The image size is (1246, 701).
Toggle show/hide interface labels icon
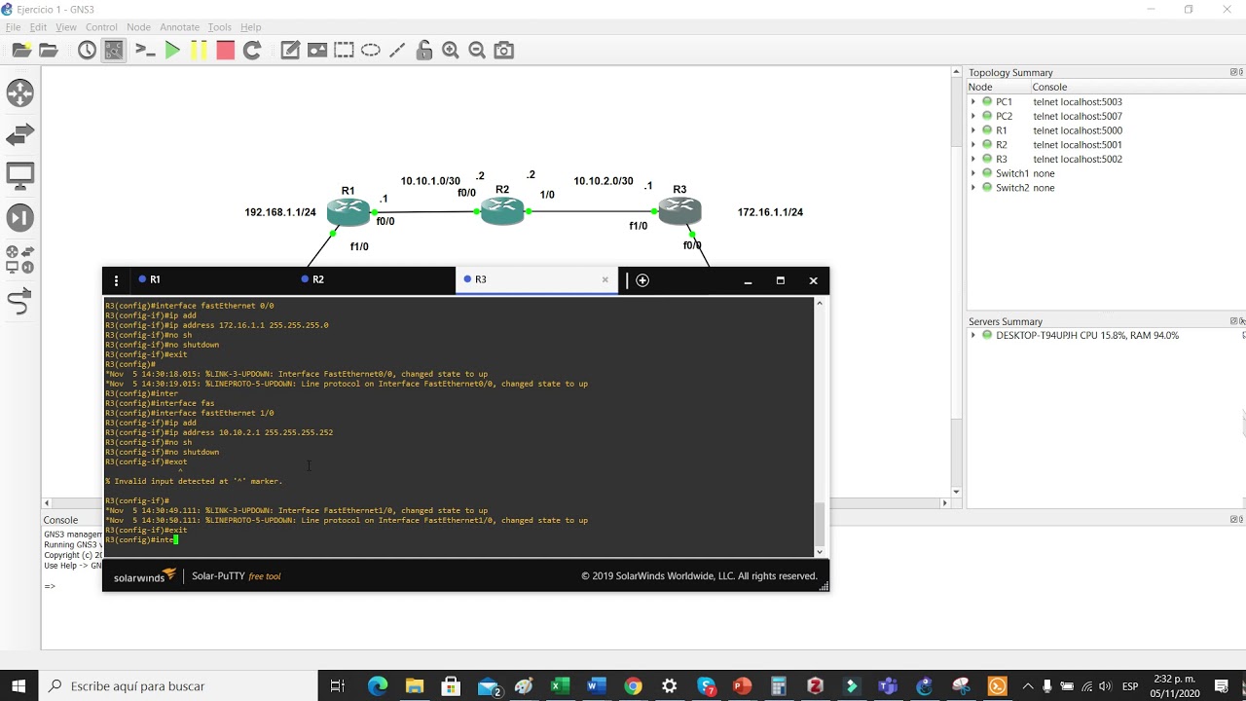coord(114,51)
